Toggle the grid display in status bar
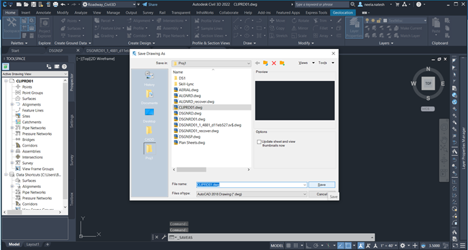Viewport: 468px width, 250px height. coord(288,245)
